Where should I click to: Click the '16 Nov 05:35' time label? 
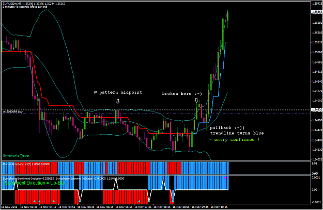86,207
